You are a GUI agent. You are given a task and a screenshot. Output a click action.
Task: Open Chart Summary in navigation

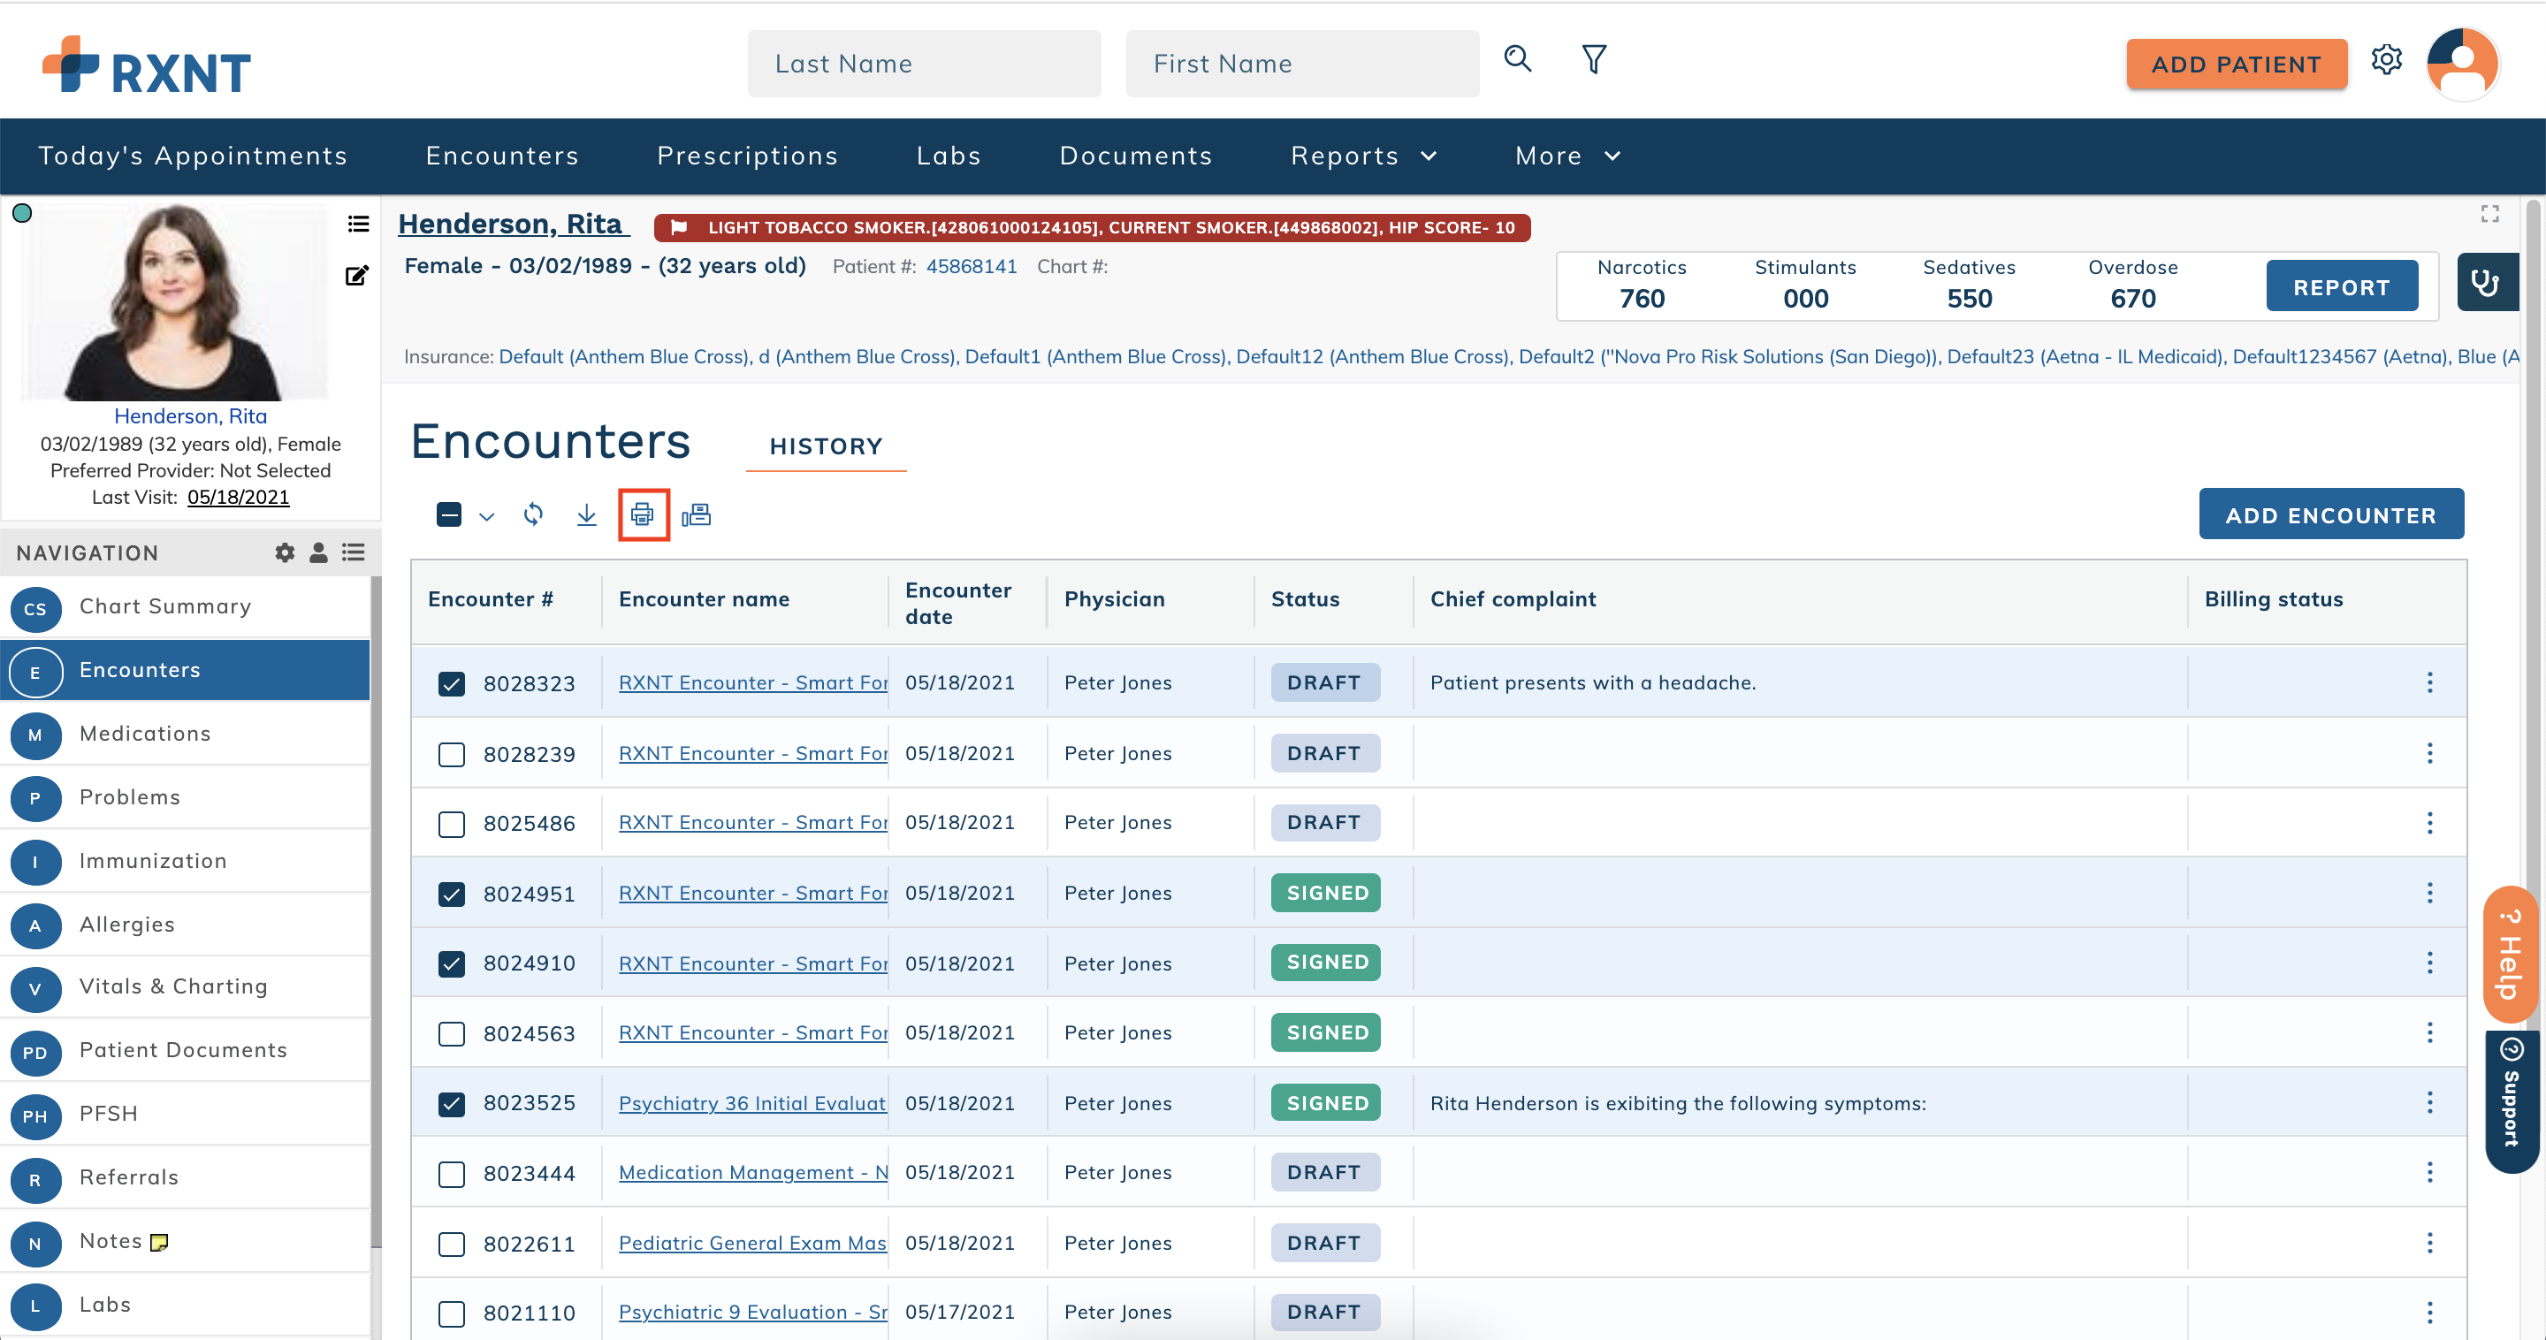point(185,606)
